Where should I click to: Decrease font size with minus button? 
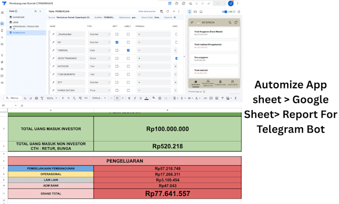111,98
